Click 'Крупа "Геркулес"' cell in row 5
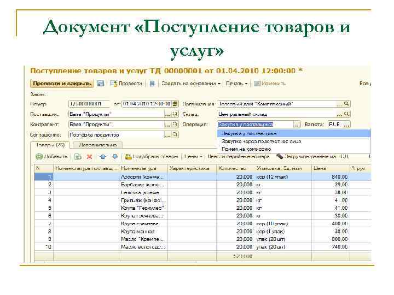394x295 pixels. click(143, 208)
